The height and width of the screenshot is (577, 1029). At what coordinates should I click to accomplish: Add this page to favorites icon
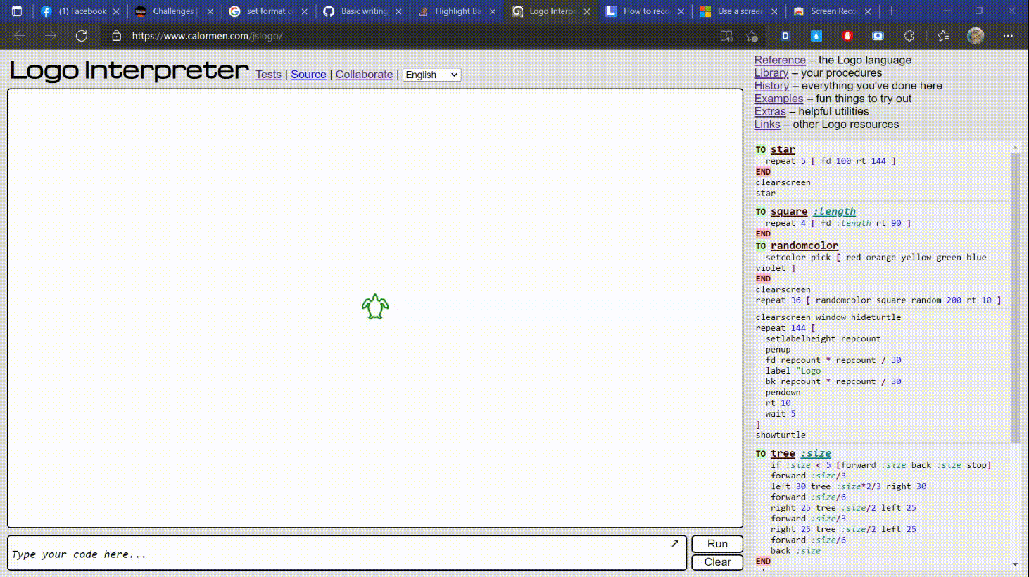(x=752, y=36)
